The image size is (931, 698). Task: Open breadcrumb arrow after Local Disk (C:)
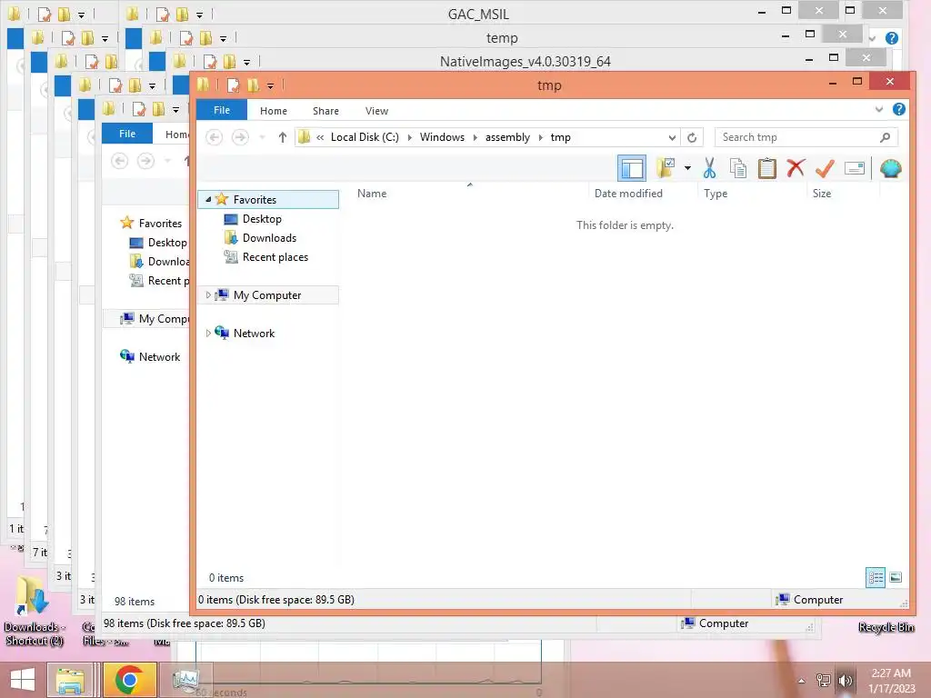pos(409,137)
